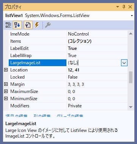Click the 列の編集 edit columns link
This screenshot has width=137, height=144.
coord(42,116)
